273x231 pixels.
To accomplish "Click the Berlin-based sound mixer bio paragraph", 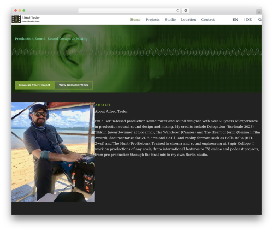I will [177, 138].
